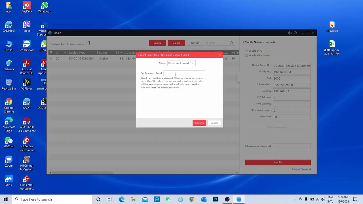Open Task View on taskbar
The height and width of the screenshot is (204, 363).
tap(110, 199)
